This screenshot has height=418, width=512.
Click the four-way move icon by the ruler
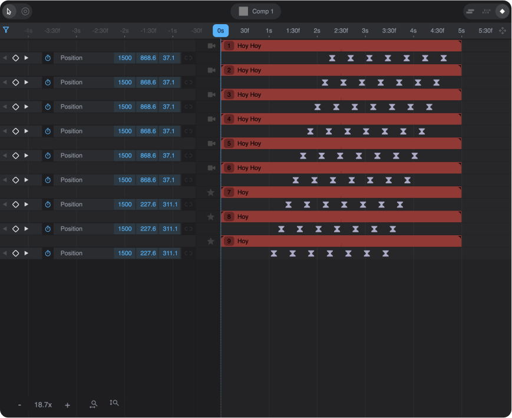[x=503, y=31]
